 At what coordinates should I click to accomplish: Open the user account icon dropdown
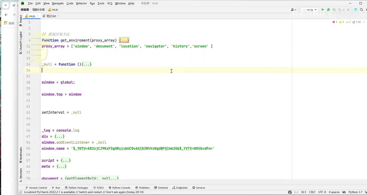tap(294, 10)
